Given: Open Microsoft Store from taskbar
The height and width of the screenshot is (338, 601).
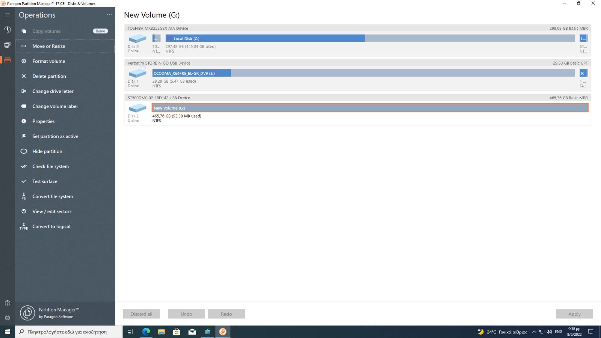Looking at the screenshot, I should tap(177, 332).
